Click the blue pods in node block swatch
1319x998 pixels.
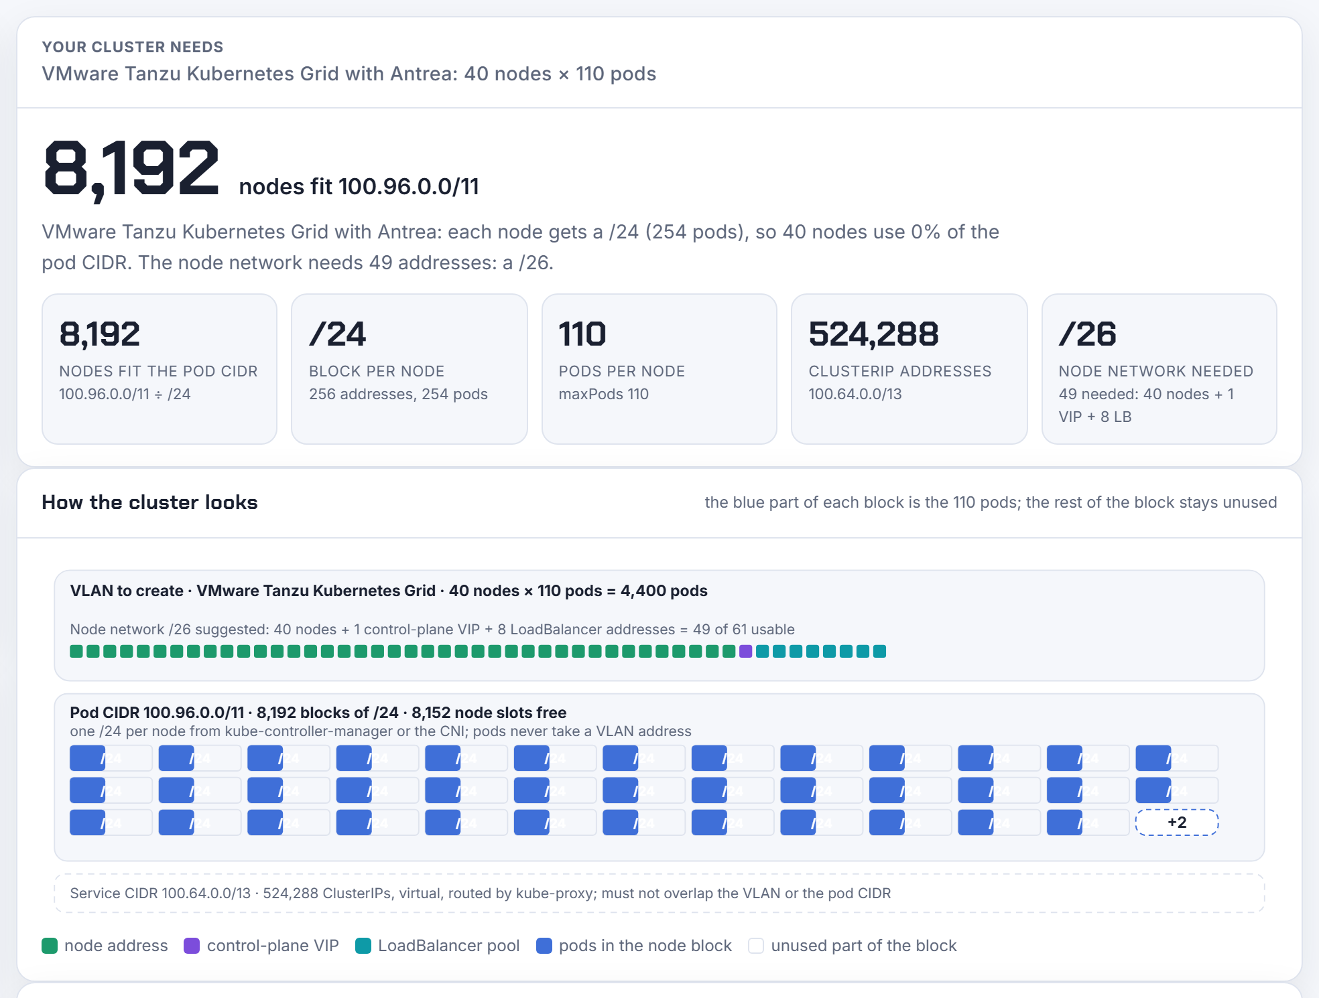[544, 946]
